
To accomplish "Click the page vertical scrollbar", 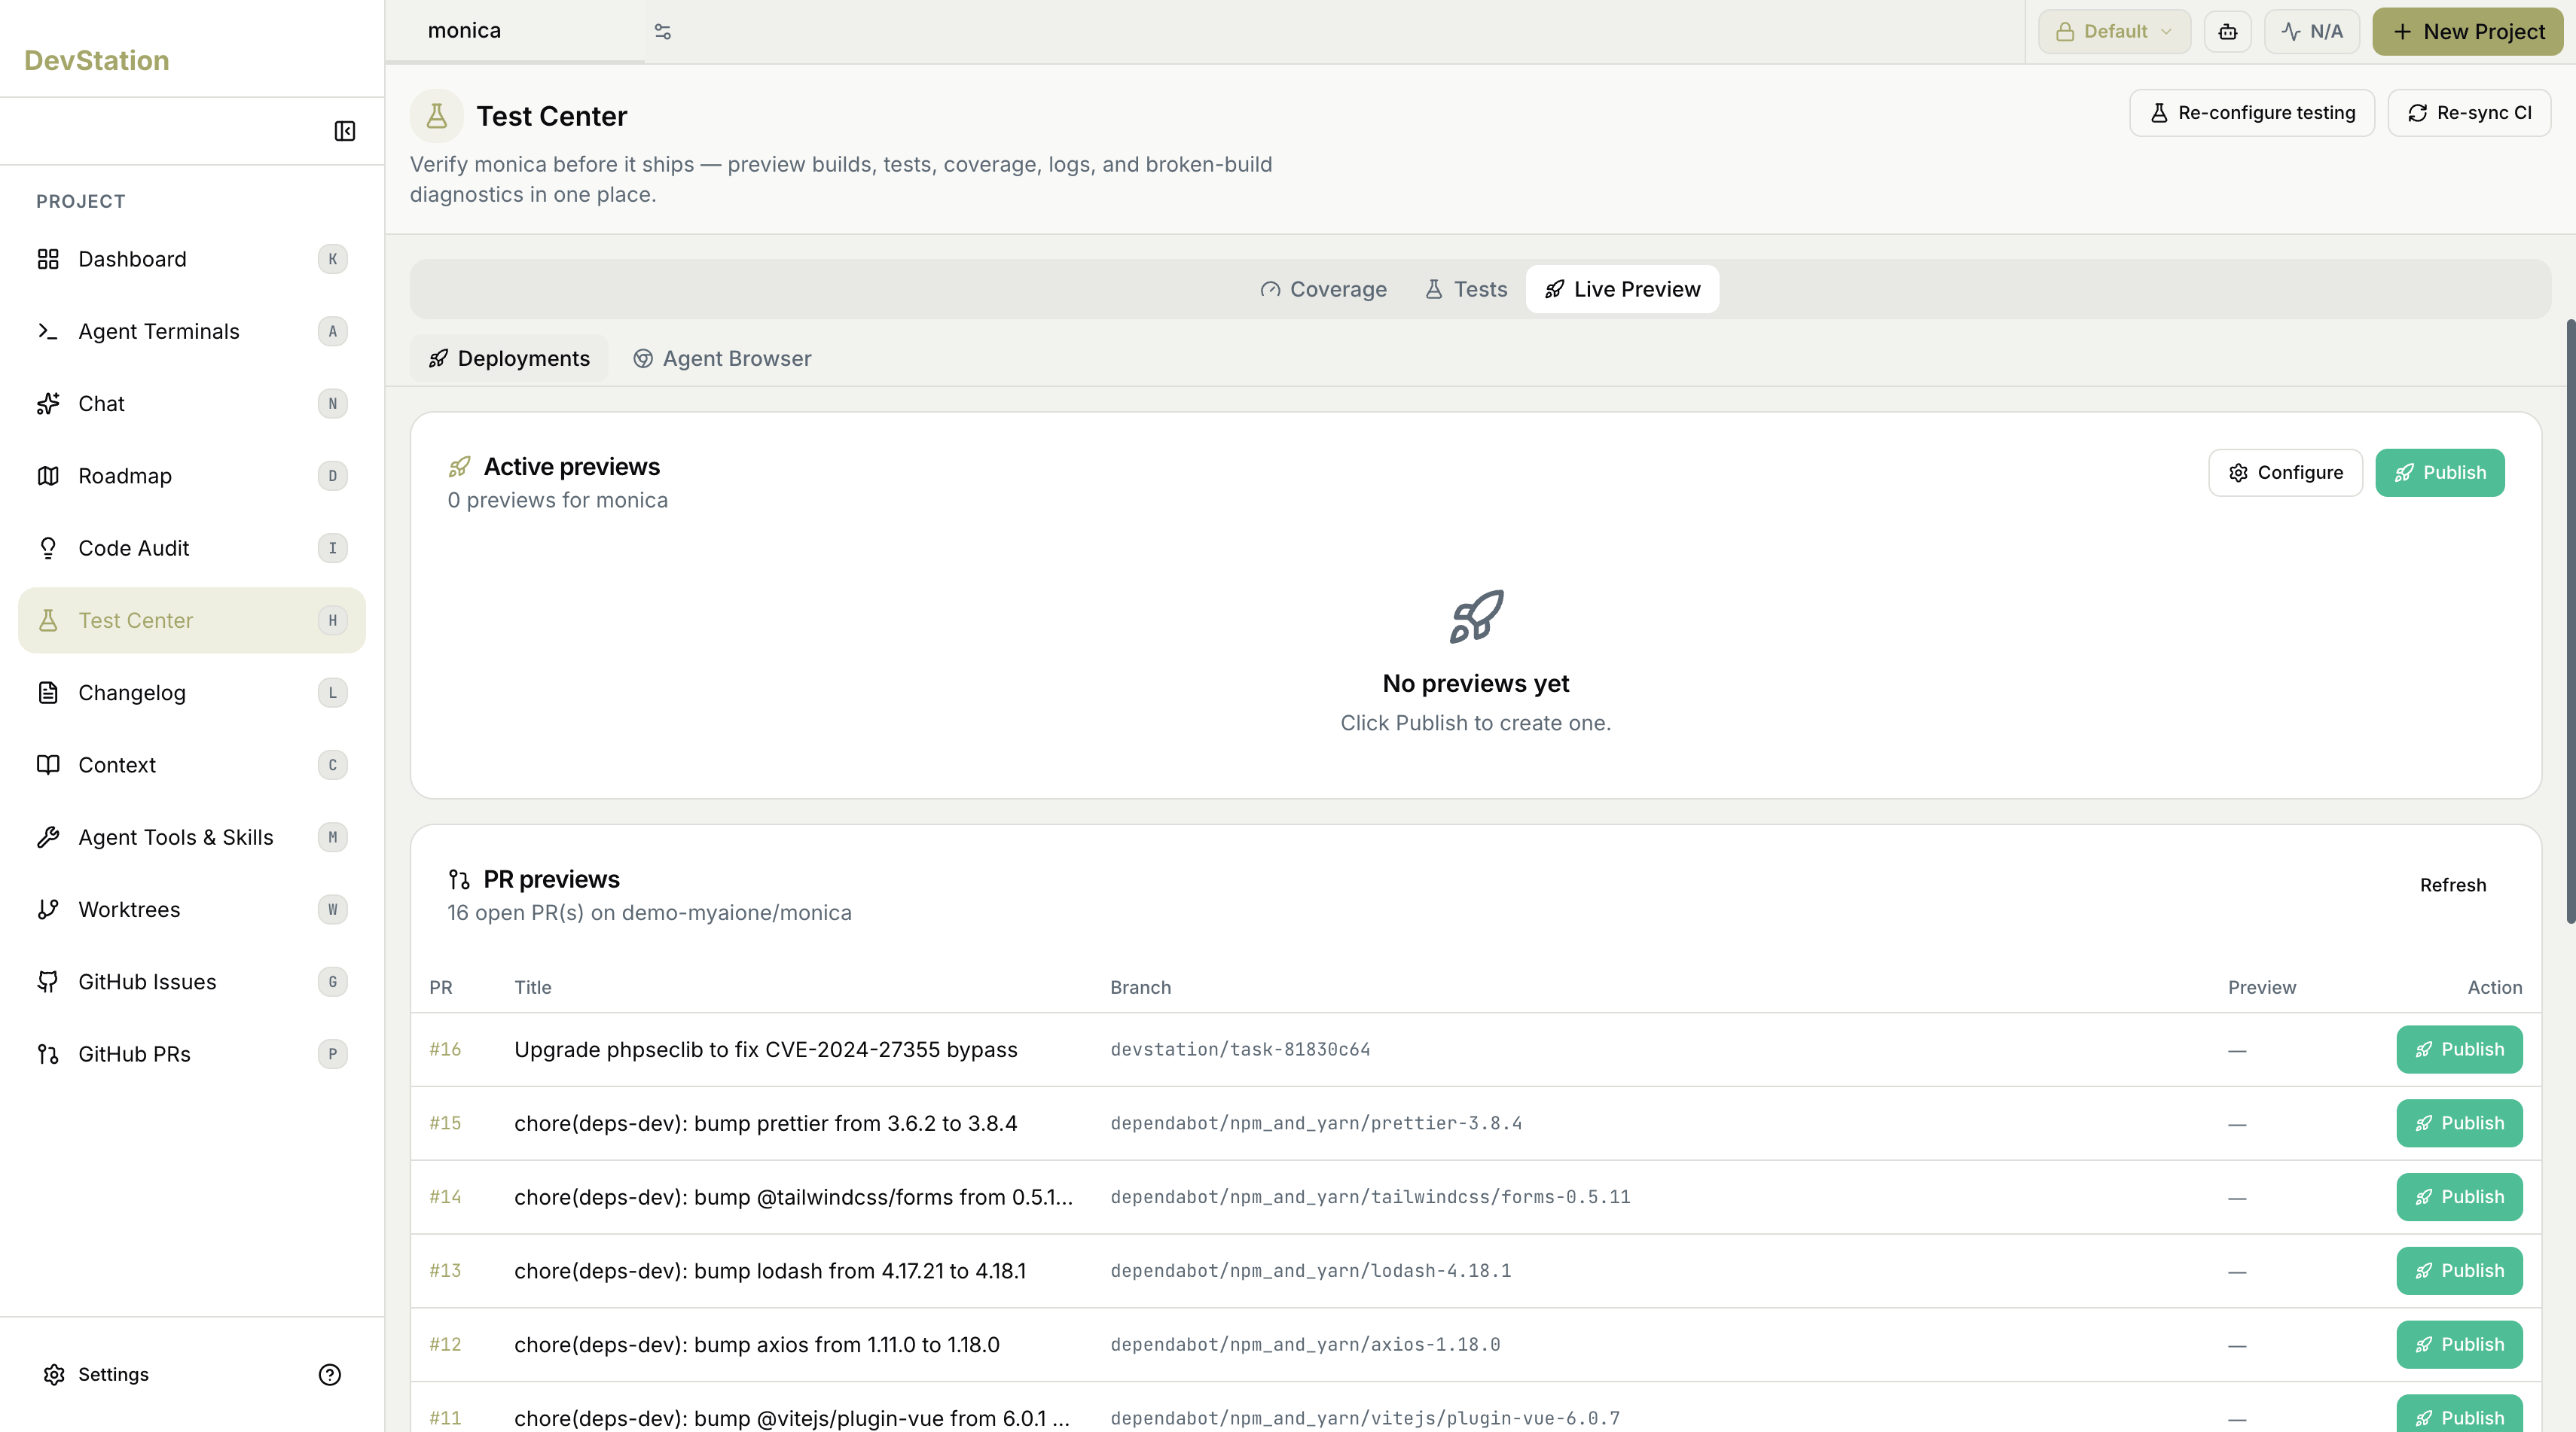I will click(2570, 620).
